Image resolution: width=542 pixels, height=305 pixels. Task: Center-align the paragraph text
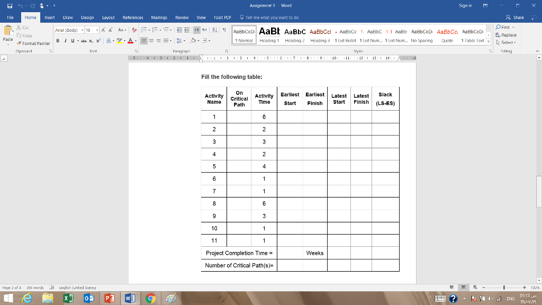(x=151, y=40)
